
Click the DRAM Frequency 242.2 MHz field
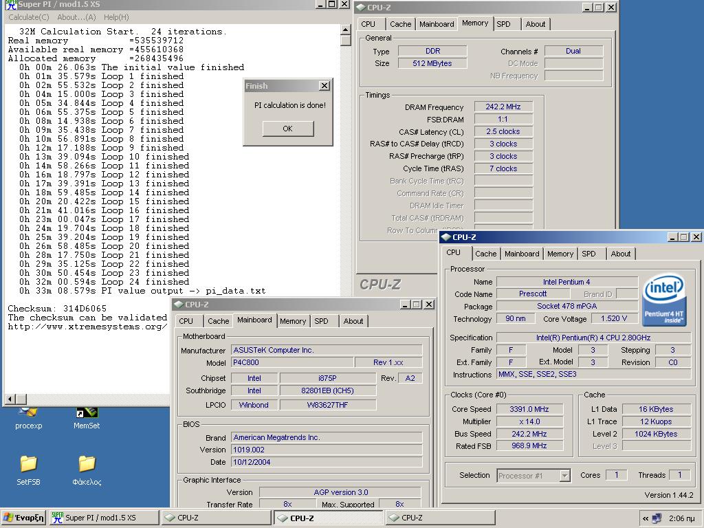point(503,107)
